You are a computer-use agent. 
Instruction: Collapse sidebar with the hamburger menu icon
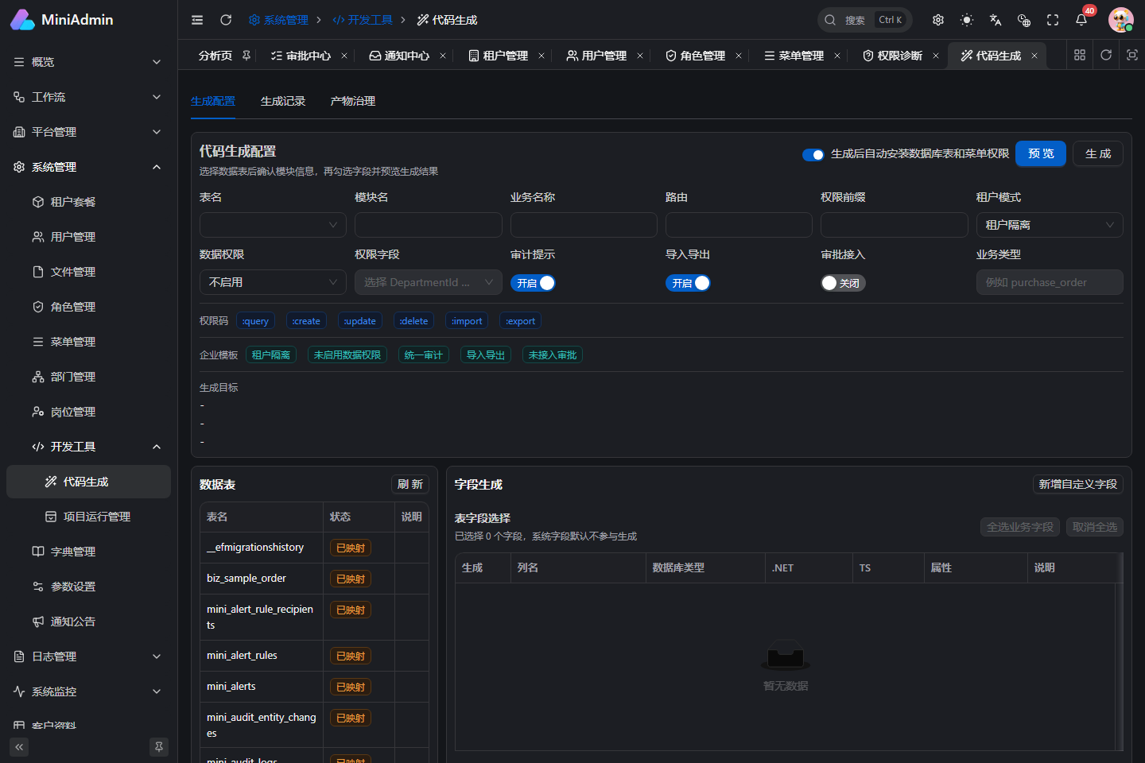[x=197, y=20]
